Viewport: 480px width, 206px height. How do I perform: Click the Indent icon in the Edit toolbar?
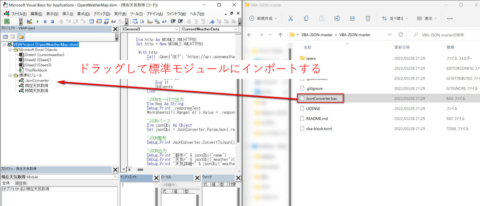[x=173, y=21]
